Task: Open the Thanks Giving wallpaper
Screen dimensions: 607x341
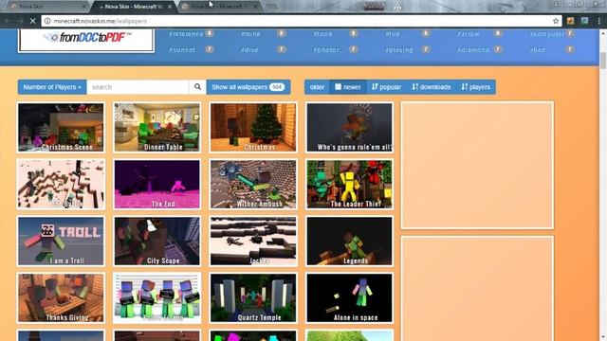Action: [61, 297]
